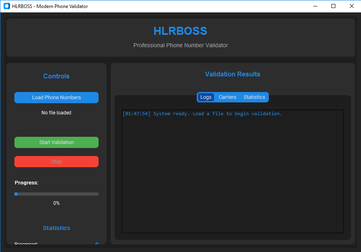Click the 'No file loaded' status label
This screenshot has height=252, width=361.
[56, 113]
